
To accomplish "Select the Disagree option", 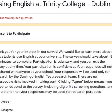I will [x=7, y=110].
